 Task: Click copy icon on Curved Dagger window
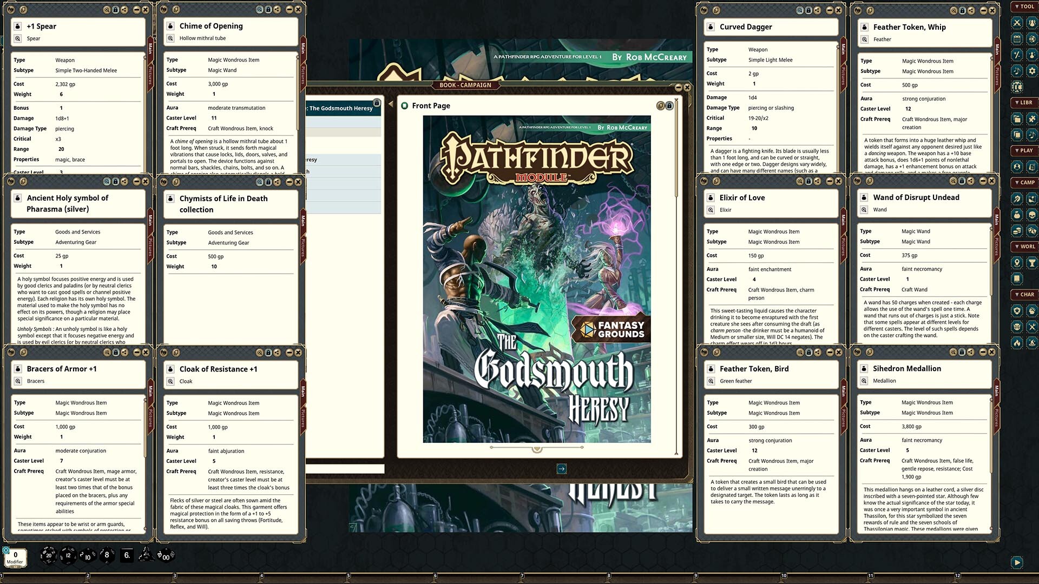716,10
